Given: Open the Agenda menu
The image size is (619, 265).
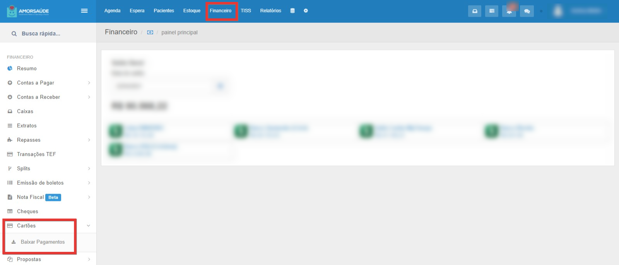Looking at the screenshot, I should [x=112, y=11].
